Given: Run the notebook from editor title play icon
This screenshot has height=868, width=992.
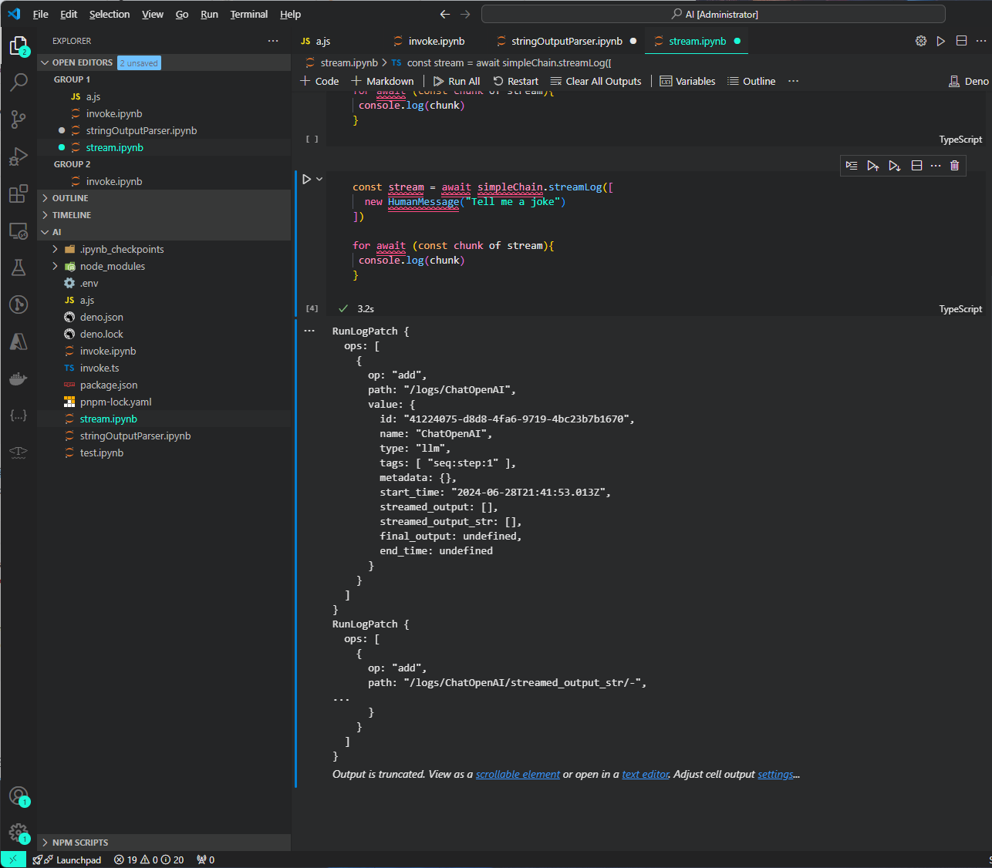Looking at the screenshot, I should click(941, 41).
